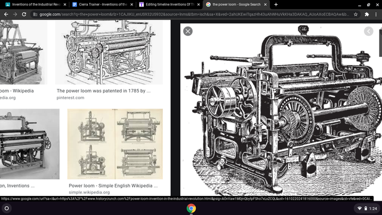
Task: Close the Editing timeline tab
Action: point(199,4)
